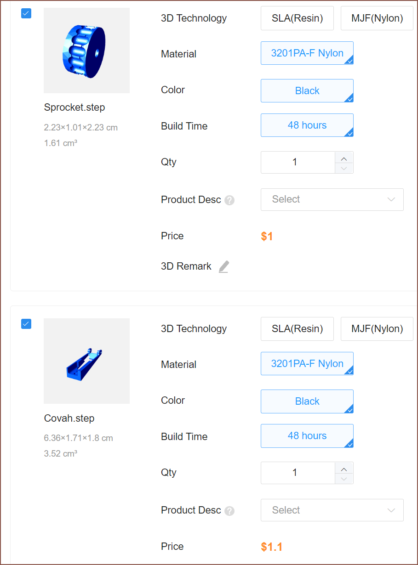Open Covah Product Desc dropdown
The width and height of the screenshot is (418, 565).
click(x=332, y=510)
